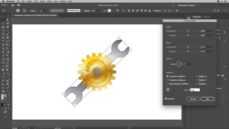Toggle the Preview checkbox
The image size is (229, 129).
(166, 99)
